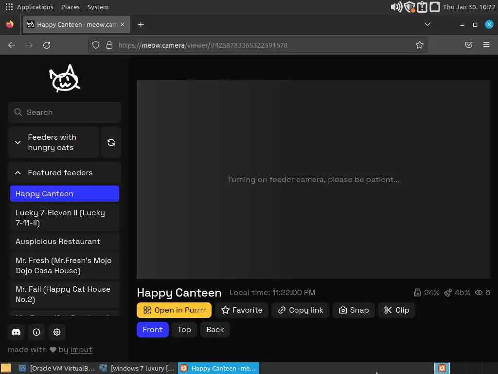The width and height of the screenshot is (498, 374).
Task: Close the Happy Canteen tab
Action: point(123,24)
